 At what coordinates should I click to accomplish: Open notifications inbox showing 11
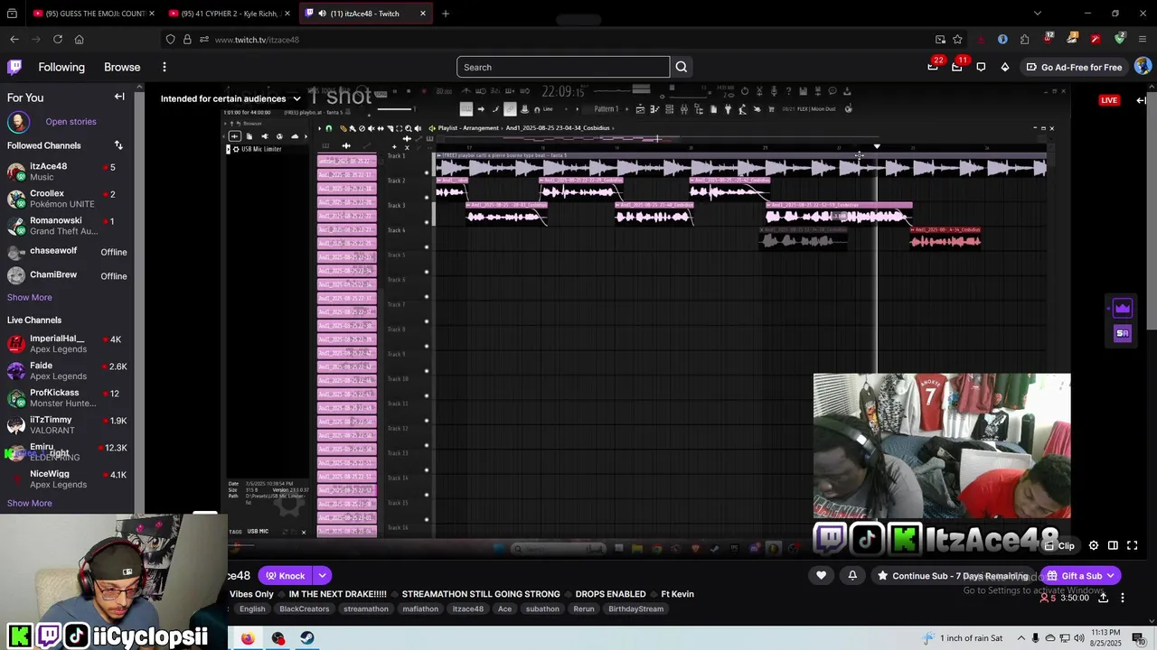pos(957,67)
